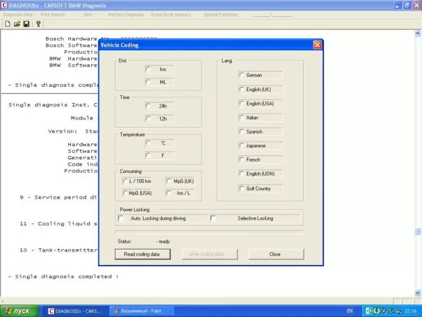422x317 pixels.
Task: Click the scrollbar up arrow in main window
Action: [417, 33]
